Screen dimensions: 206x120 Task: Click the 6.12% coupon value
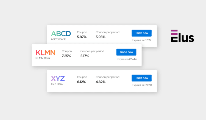pyautogui.click(x=82, y=82)
